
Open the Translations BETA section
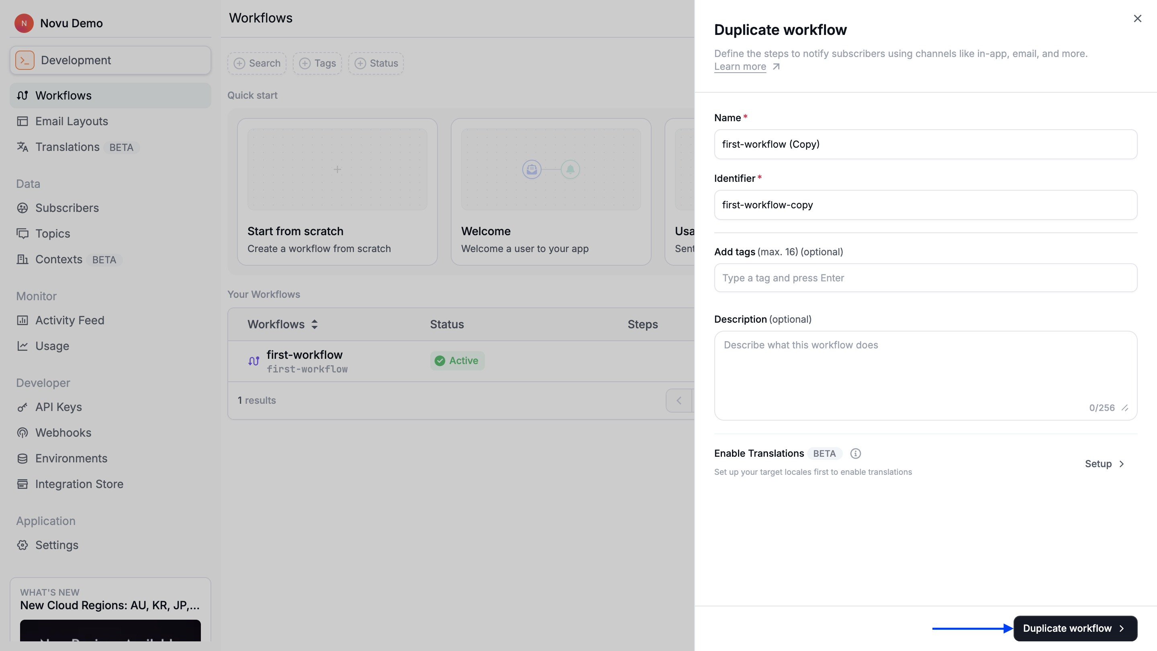[x=67, y=147]
